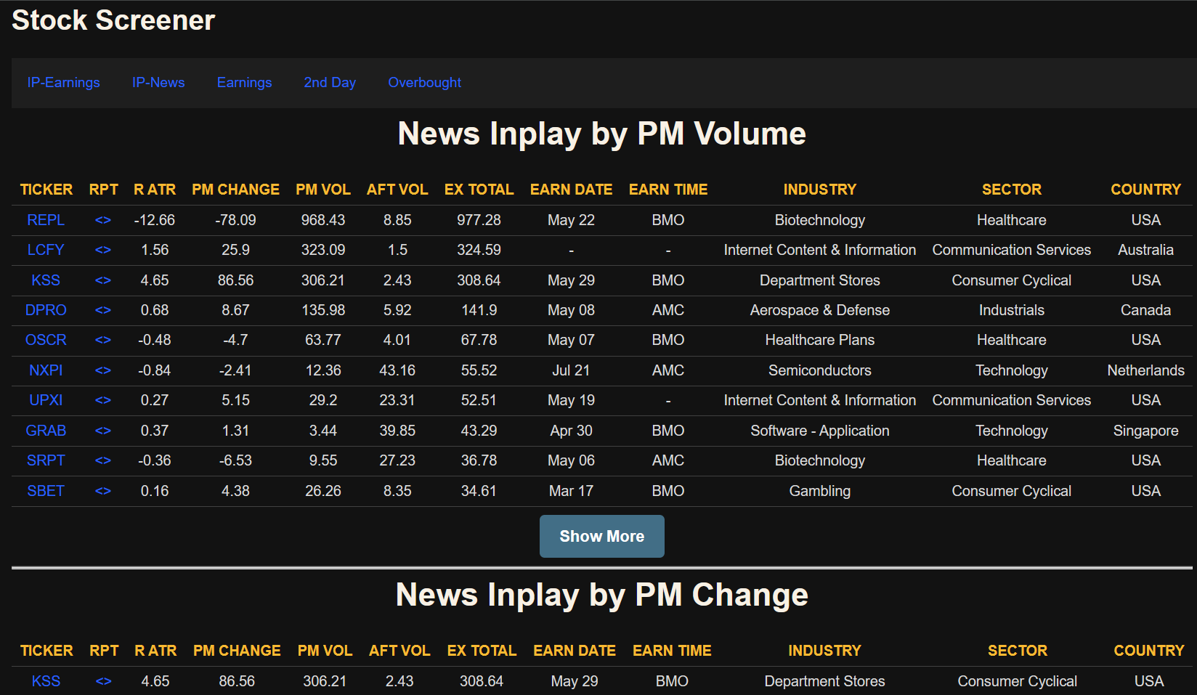
Task: Open the <> icon for SRPT
Action: 103,460
